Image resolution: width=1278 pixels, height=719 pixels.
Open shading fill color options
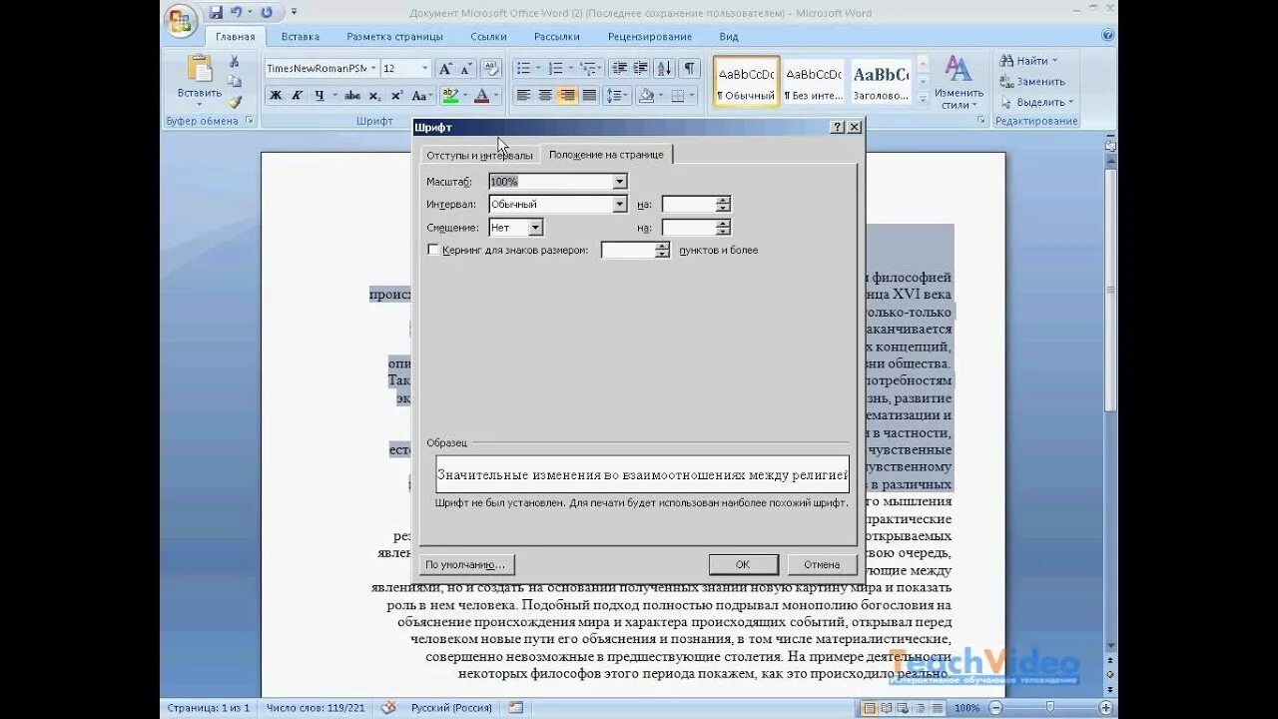pos(649,96)
